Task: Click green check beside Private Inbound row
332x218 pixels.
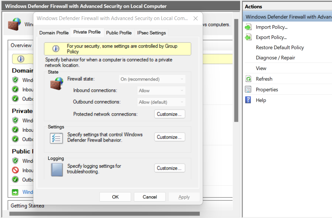Action: (x=15, y=130)
